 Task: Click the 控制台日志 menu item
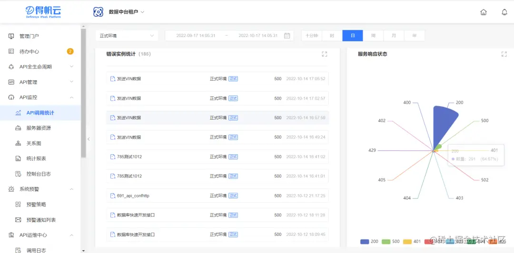pyautogui.click(x=40, y=174)
